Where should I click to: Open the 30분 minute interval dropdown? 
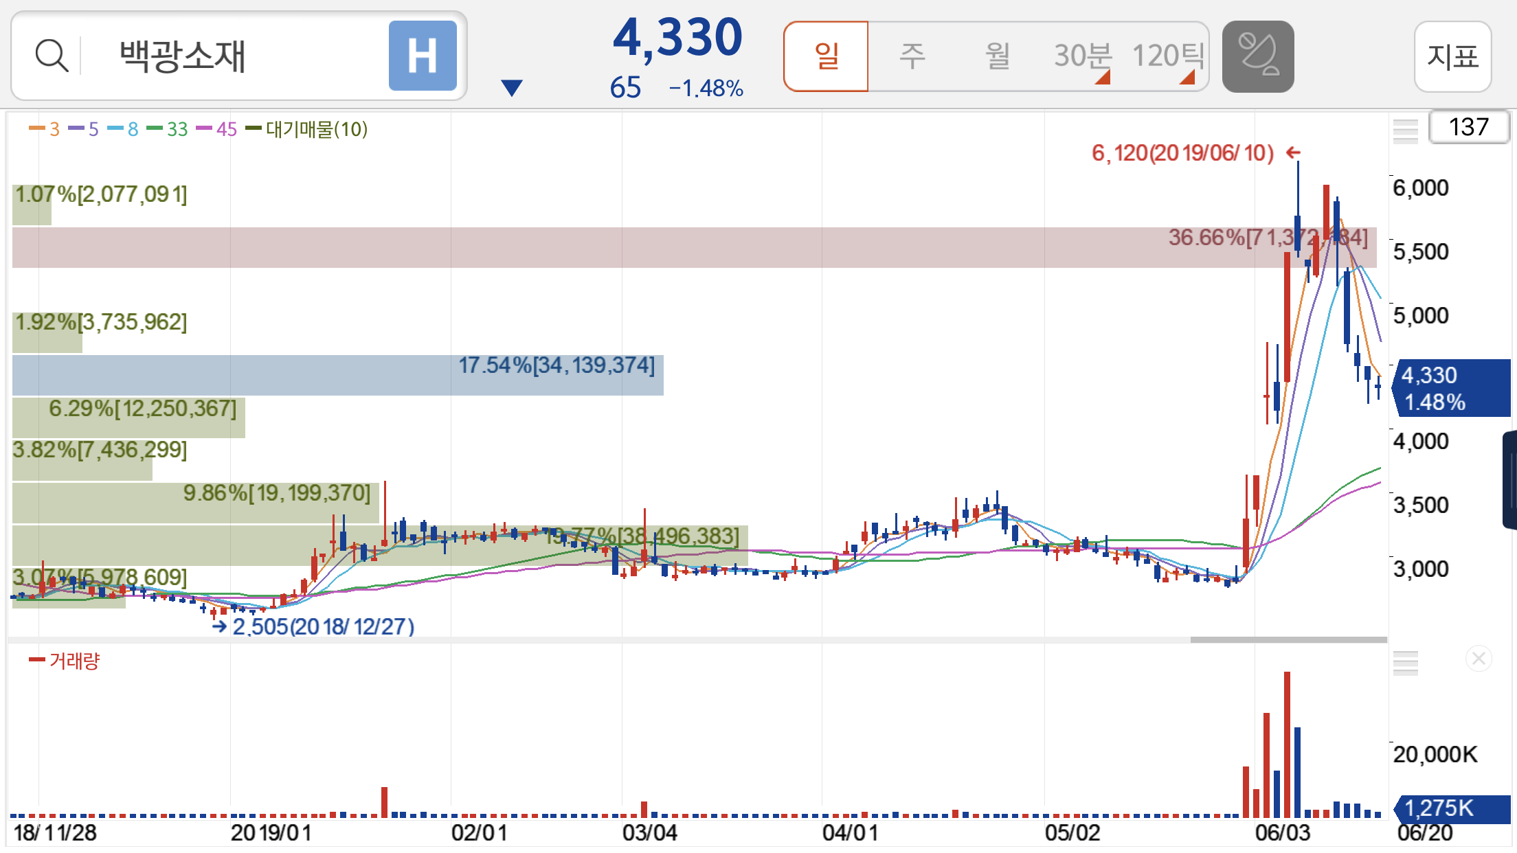coord(1082,56)
